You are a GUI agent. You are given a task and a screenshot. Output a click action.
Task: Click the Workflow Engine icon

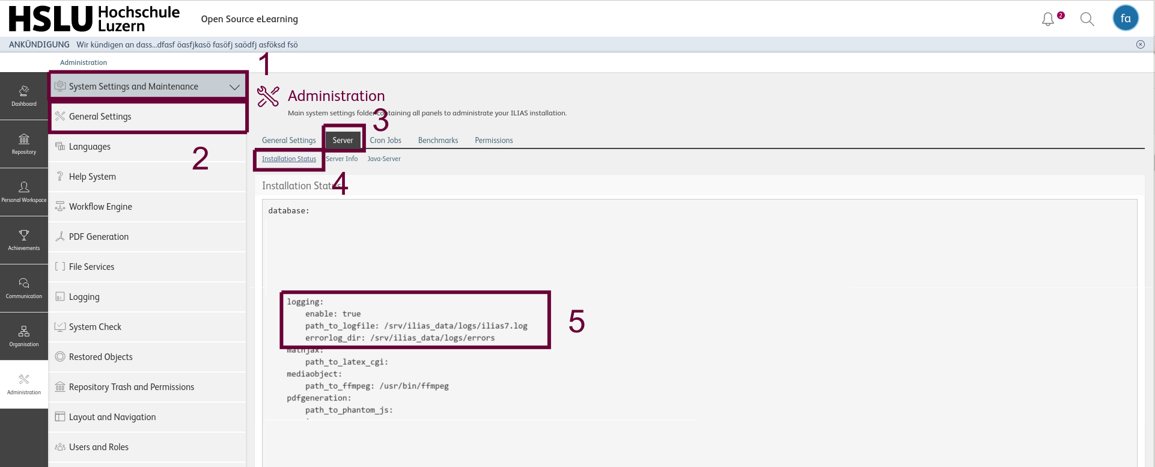pos(60,206)
